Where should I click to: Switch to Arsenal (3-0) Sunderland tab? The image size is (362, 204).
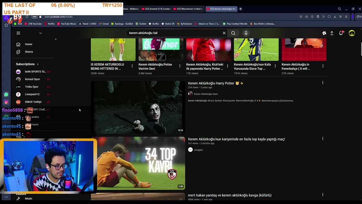click(156, 9)
